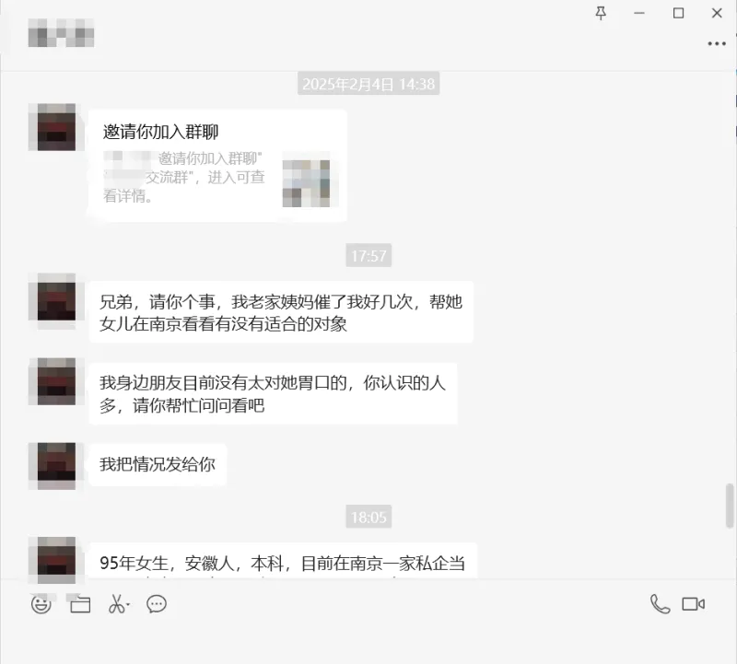Open the three-dot chat info menu
The width and height of the screenshot is (737, 664).
(717, 43)
